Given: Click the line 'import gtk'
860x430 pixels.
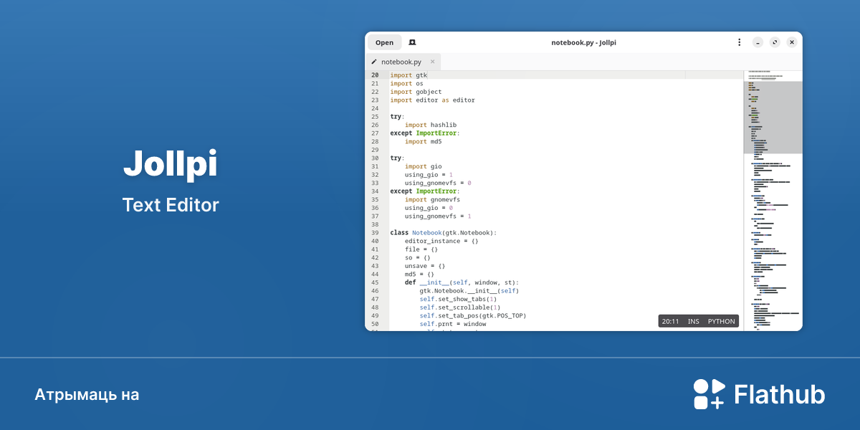Looking at the screenshot, I should coord(408,75).
